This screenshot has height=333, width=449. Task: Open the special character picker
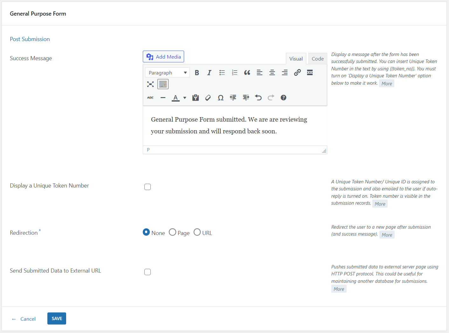click(220, 98)
